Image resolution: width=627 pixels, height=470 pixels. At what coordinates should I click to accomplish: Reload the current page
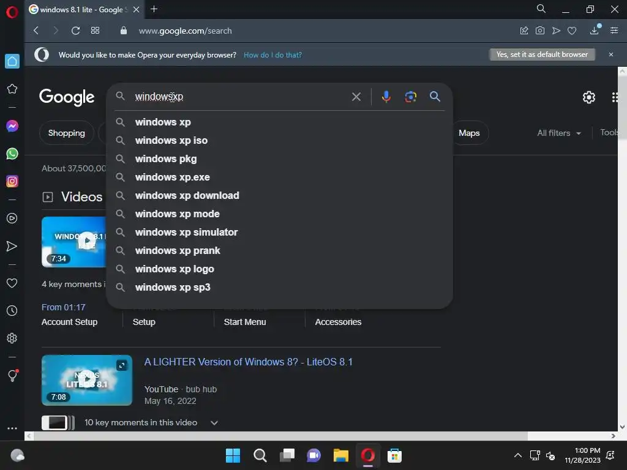75,31
